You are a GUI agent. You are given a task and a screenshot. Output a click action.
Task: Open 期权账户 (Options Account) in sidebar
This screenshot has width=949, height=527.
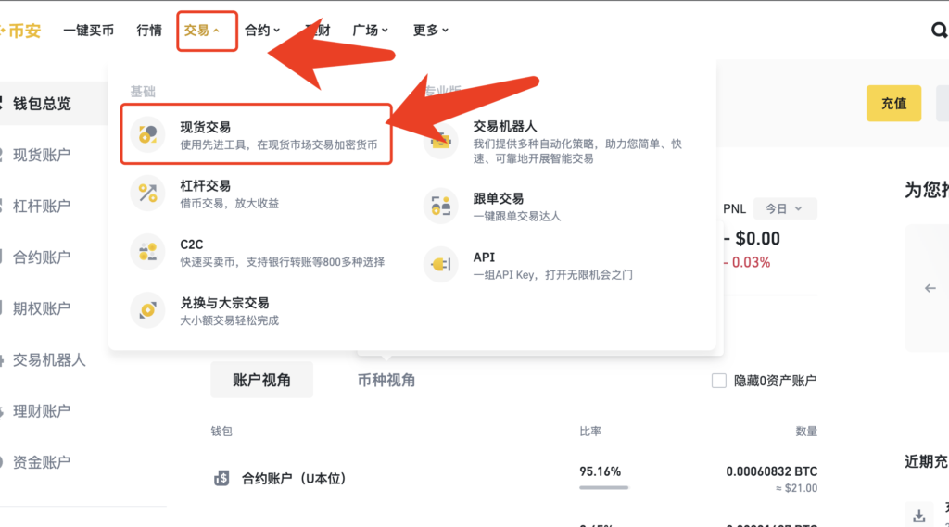point(42,308)
